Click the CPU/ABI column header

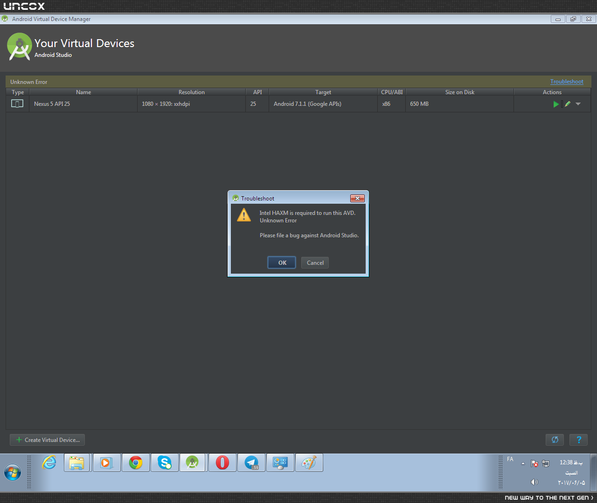point(392,92)
